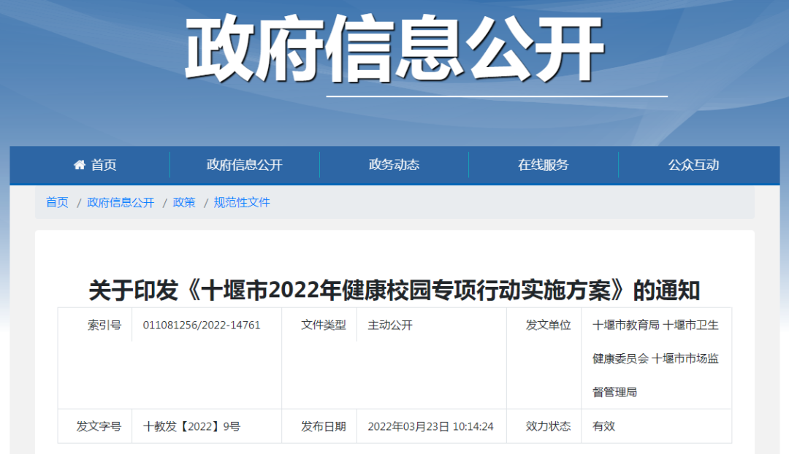789x454 pixels.
Task: Navigate to 规范性文件 breadcrumb
Action: pyautogui.click(x=242, y=202)
